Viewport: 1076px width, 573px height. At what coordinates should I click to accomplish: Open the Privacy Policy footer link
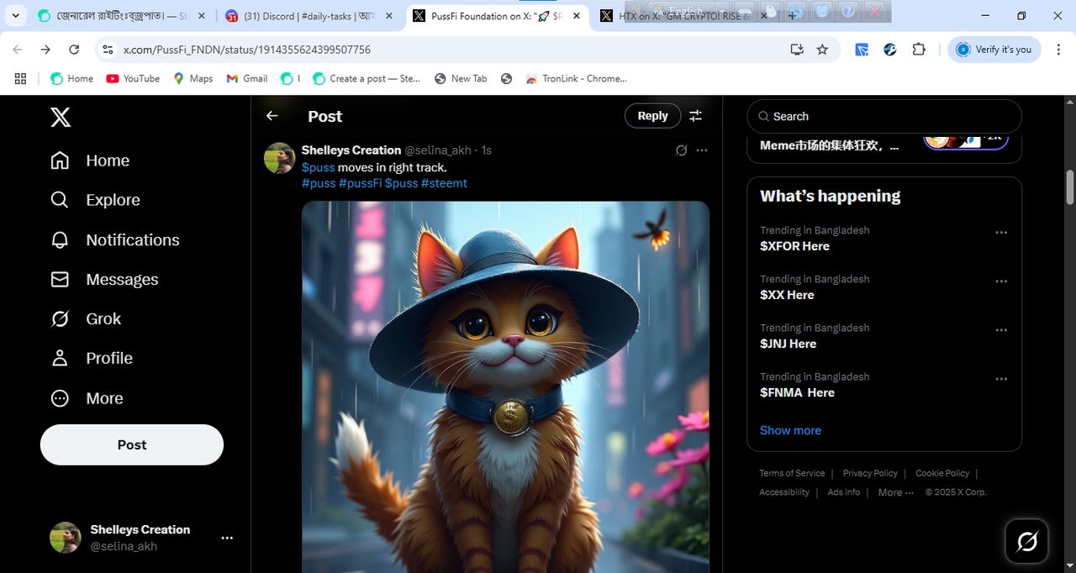pyautogui.click(x=870, y=473)
